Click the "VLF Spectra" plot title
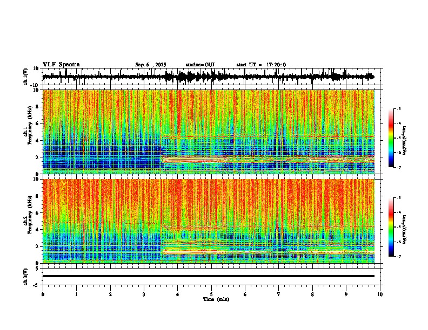The height and width of the screenshot is (330, 428). tap(61, 65)
